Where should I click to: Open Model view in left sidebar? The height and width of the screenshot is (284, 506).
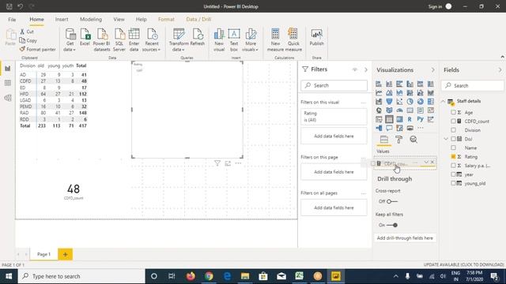pos(8,98)
